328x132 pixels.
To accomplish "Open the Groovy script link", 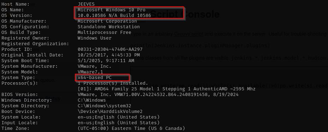I will coord(189,34).
